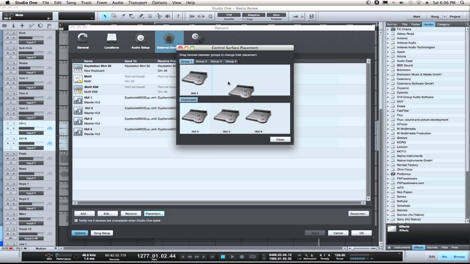
Task: Toggle monitor on the Tom 1 track
Action: tap(14, 82)
